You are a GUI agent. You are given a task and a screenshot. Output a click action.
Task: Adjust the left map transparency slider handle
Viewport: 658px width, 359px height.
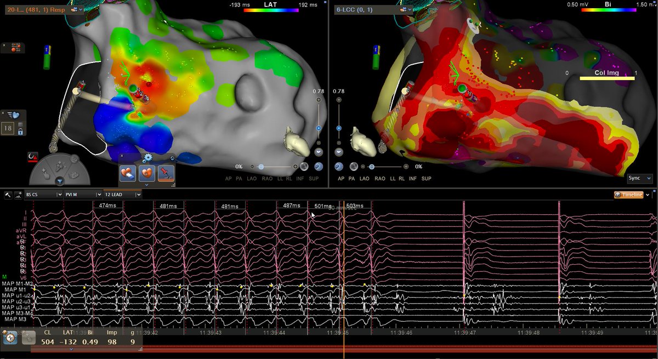click(x=261, y=167)
